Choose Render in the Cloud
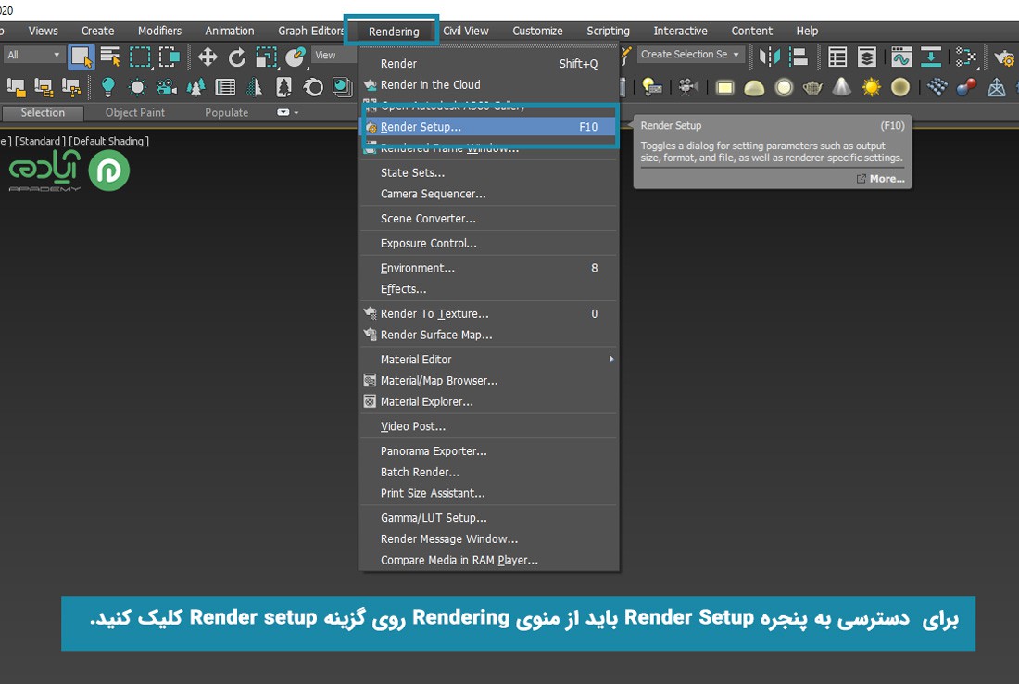 [x=488, y=84]
